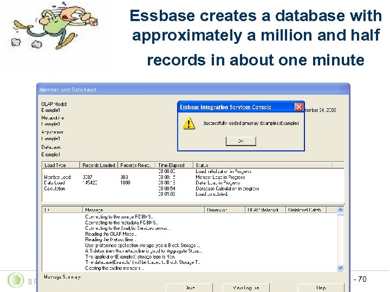Select 'Reading the Metaoutline' message
The height and width of the screenshot is (292, 390).
click(x=110, y=240)
